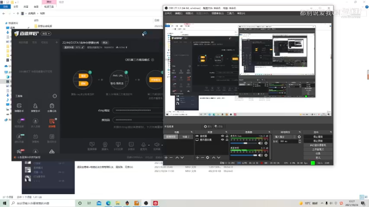The image size is (369, 207).
Task: Click the more options circle beside 工具箱
Action: 54,96
